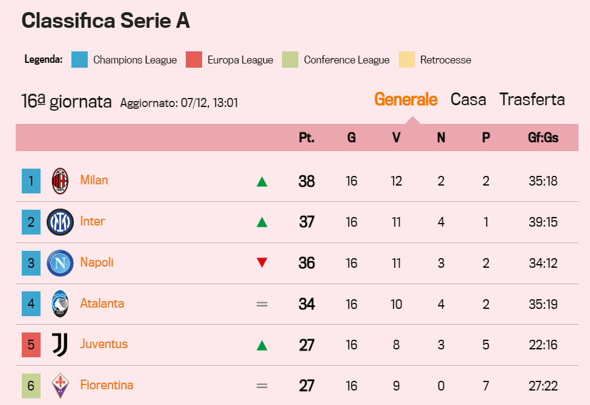This screenshot has height=405, width=590.
Task: Click the blue Champions League legend swatch
Action: coord(79,59)
